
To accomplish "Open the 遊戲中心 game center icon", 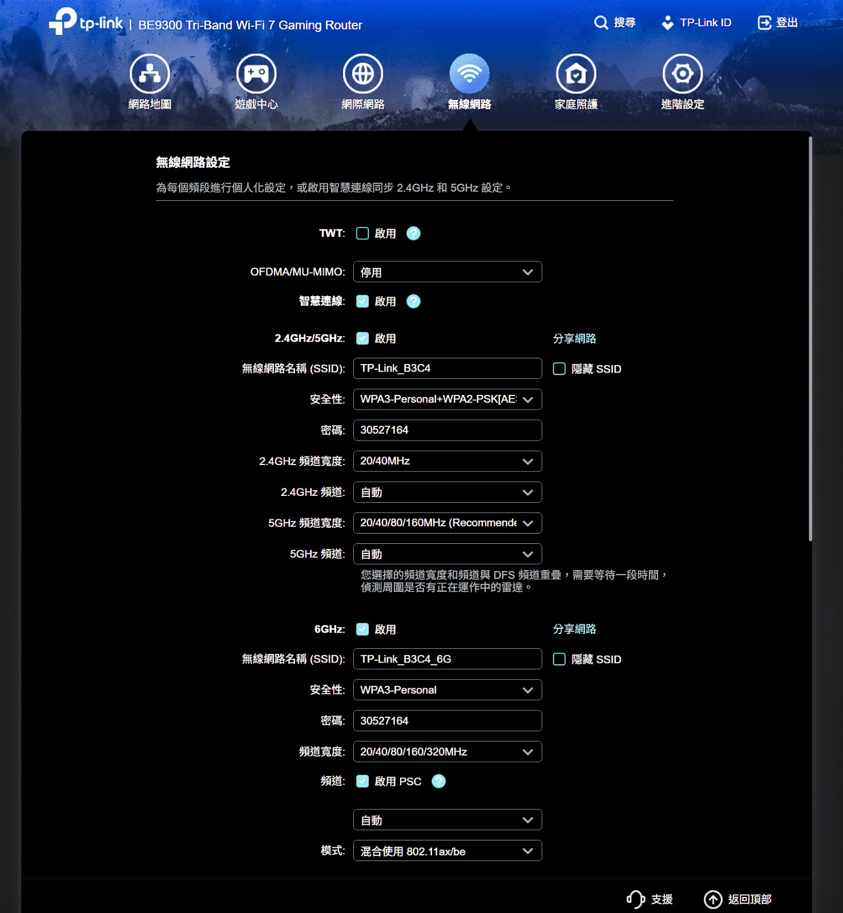I will point(256,74).
